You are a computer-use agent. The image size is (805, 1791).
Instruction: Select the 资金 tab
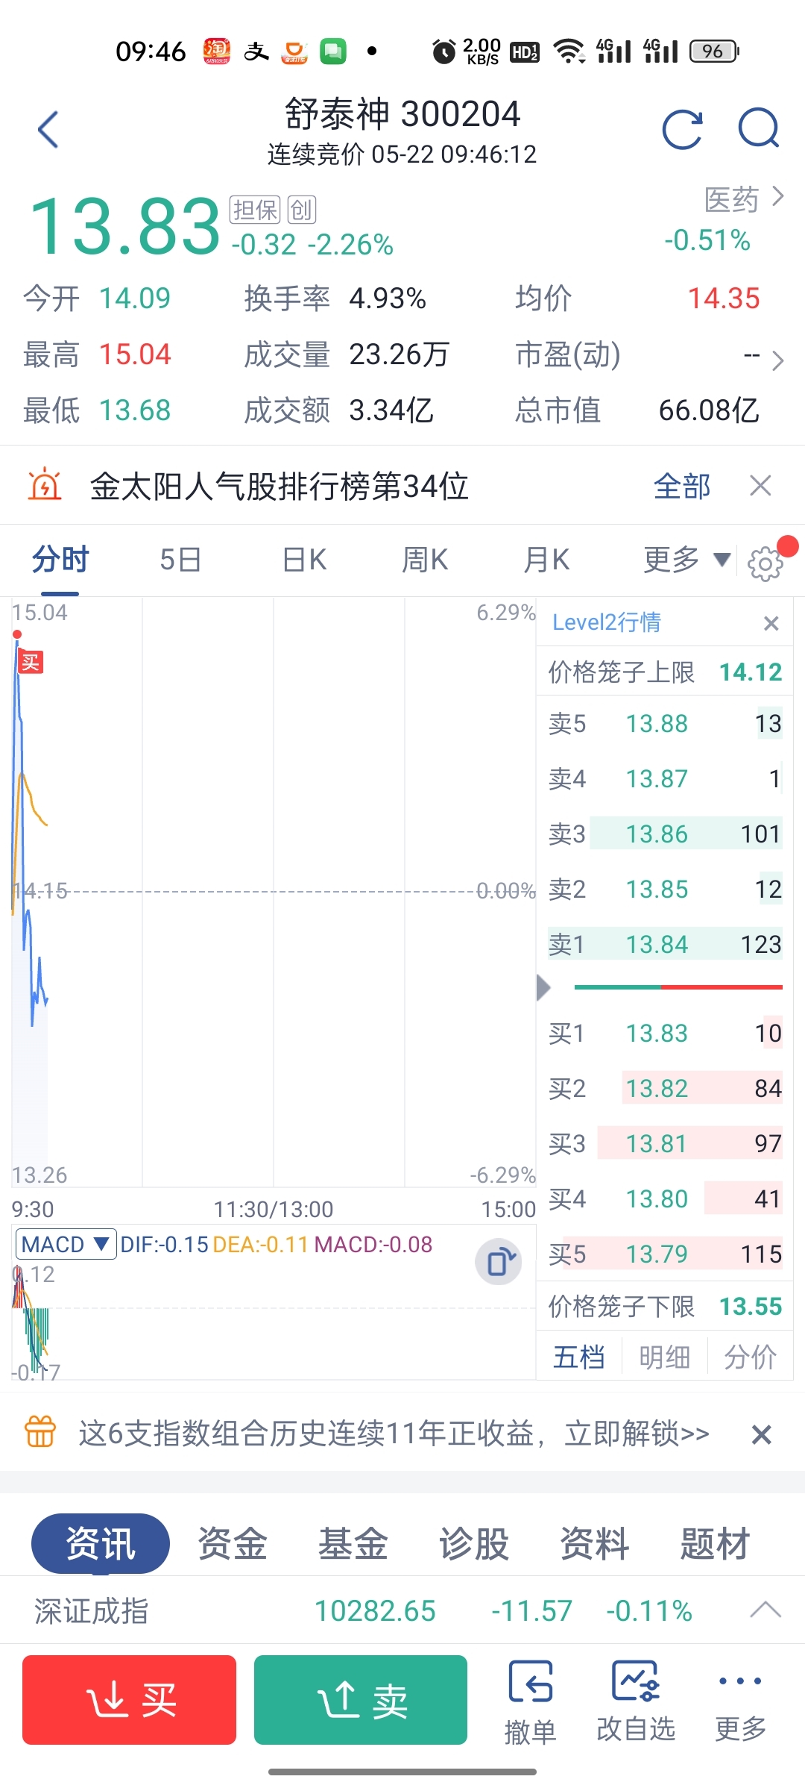click(232, 1543)
